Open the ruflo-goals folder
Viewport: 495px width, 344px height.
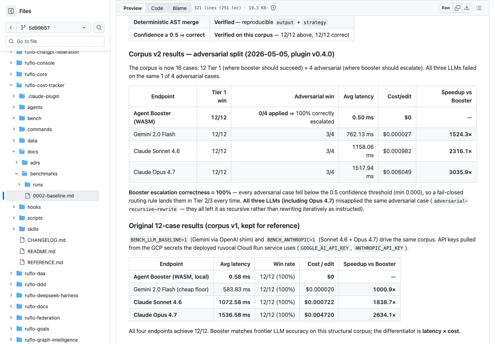click(37, 329)
